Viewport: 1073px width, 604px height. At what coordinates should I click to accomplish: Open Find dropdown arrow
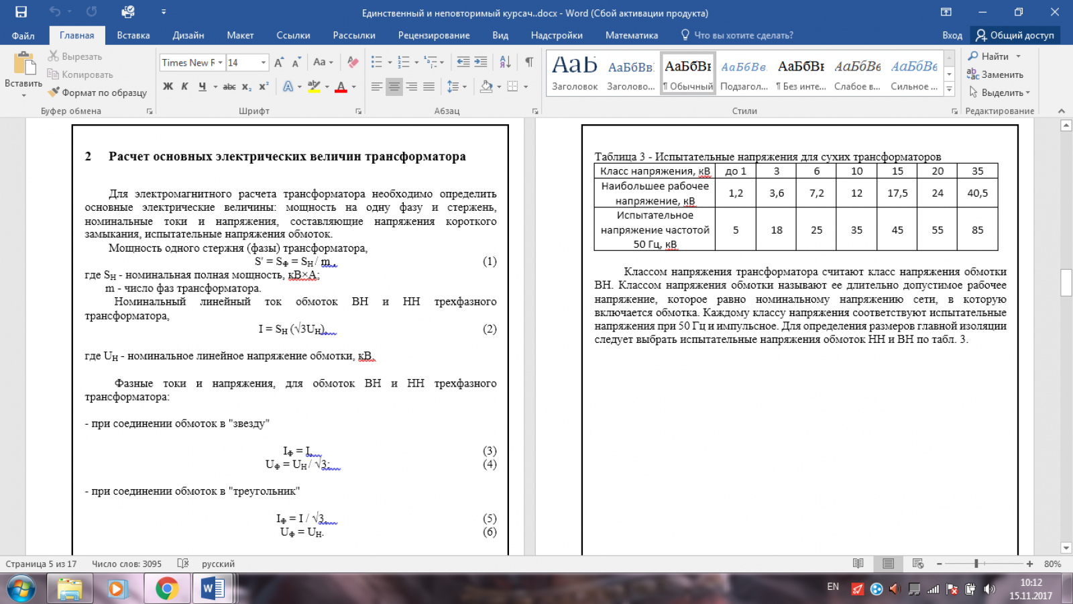coord(1018,56)
